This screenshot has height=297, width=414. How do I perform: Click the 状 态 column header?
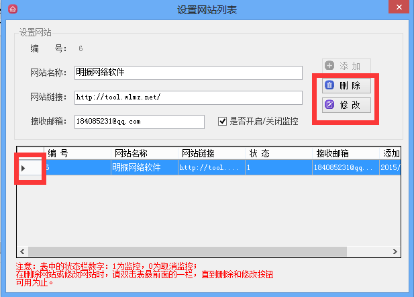pyautogui.click(x=279, y=153)
